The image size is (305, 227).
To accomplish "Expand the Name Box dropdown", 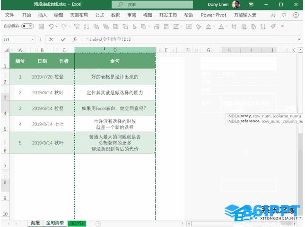I will pyautogui.click(x=33, y=40).
